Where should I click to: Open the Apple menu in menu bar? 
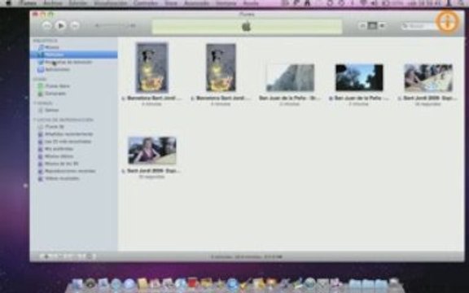coord(8,3)
